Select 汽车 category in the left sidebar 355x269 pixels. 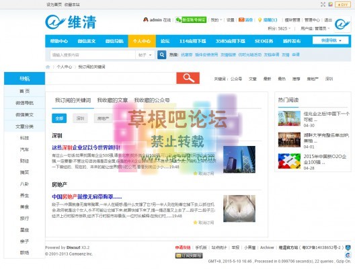coord(24,149)
